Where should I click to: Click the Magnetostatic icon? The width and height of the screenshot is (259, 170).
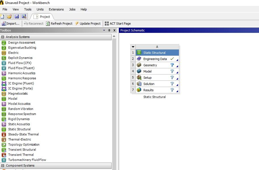coord(4,94)
